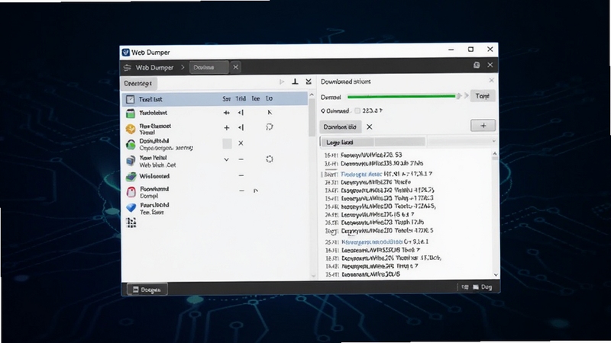611x343 pixels.
Task: Close the dark tab next to breadcrumb
Action: click(236, 67)
